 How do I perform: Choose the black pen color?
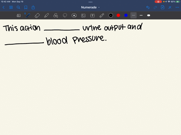tap(111, 15)
